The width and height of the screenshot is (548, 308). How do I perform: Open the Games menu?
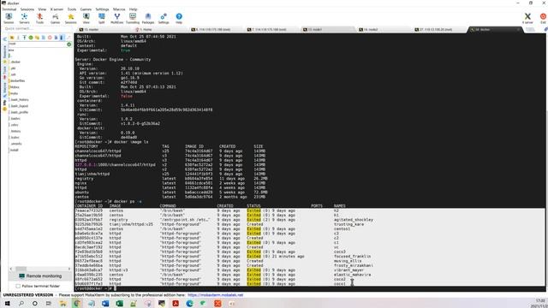tap(86, 9)
